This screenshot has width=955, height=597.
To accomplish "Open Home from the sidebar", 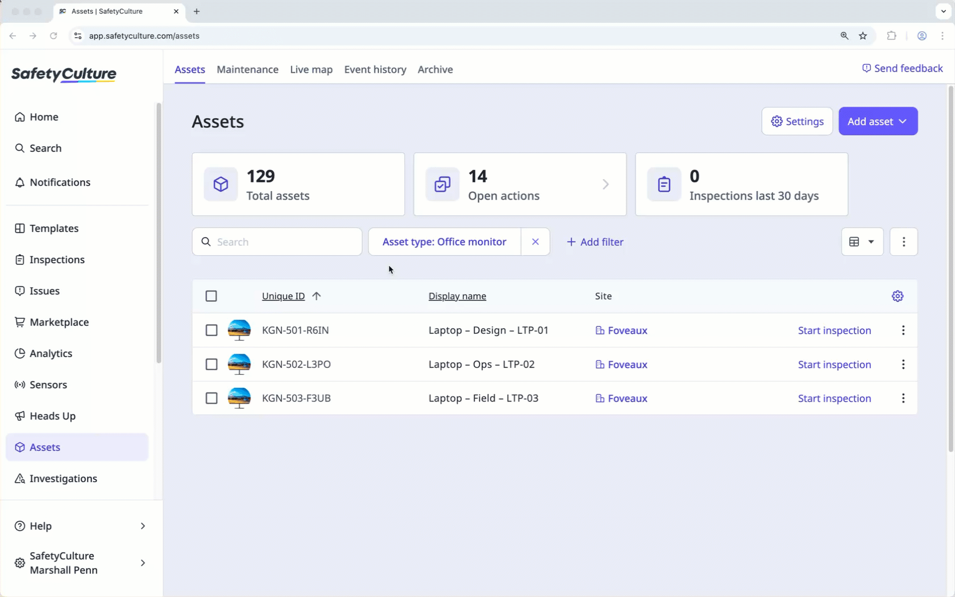I will 36,117.
